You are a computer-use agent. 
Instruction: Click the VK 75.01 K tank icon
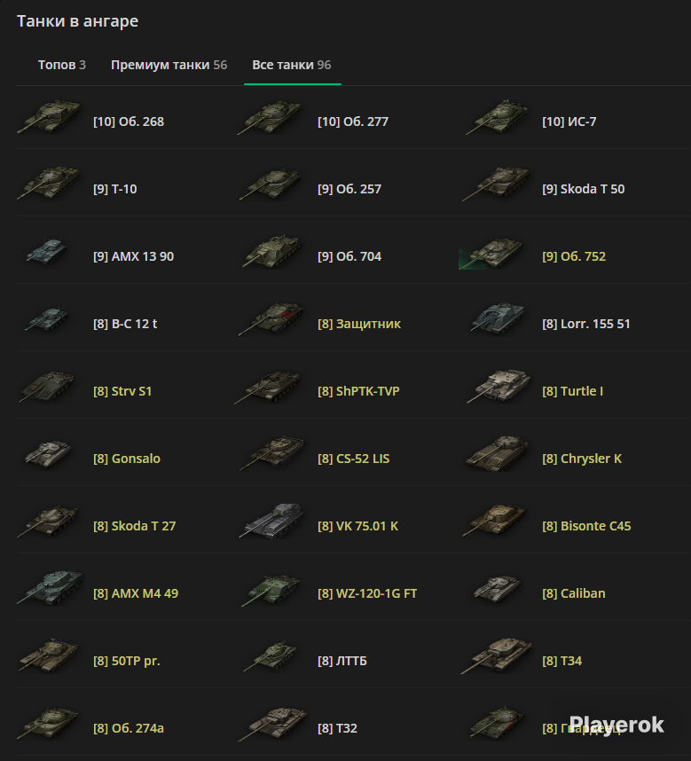tap(271, 522)
